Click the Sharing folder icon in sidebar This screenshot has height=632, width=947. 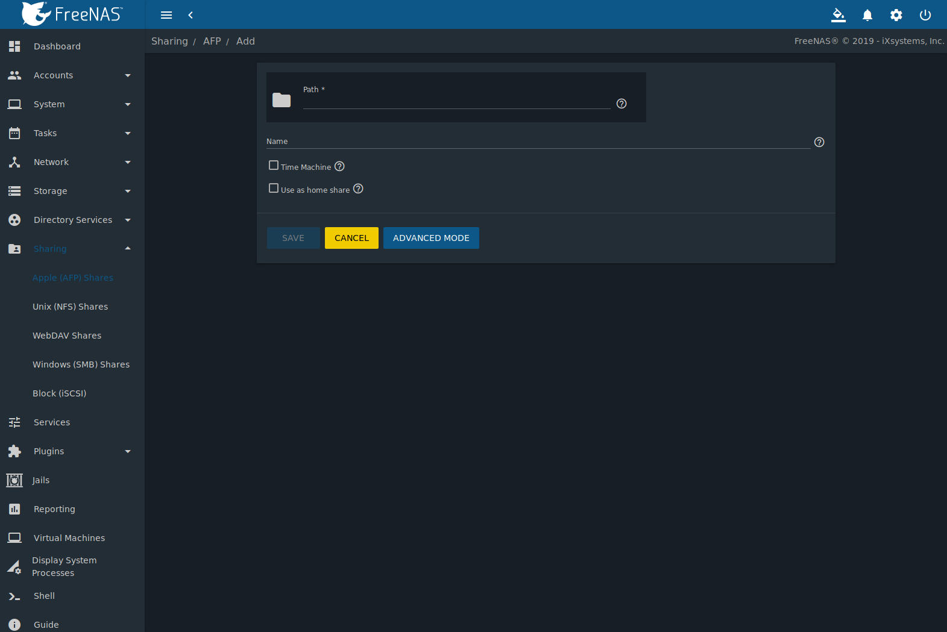[14, 249]
